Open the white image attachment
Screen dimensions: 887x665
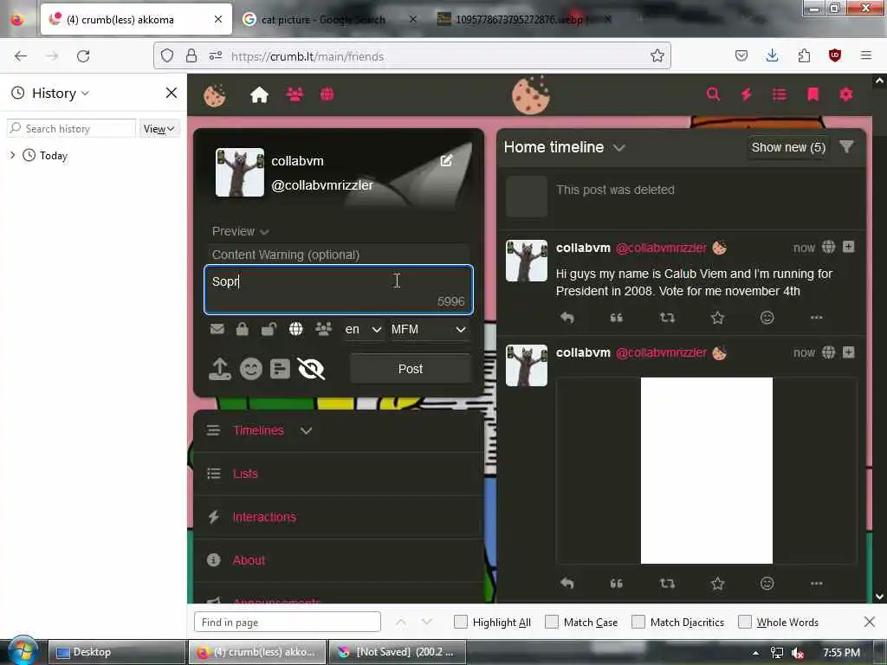(x=707, y=470)
